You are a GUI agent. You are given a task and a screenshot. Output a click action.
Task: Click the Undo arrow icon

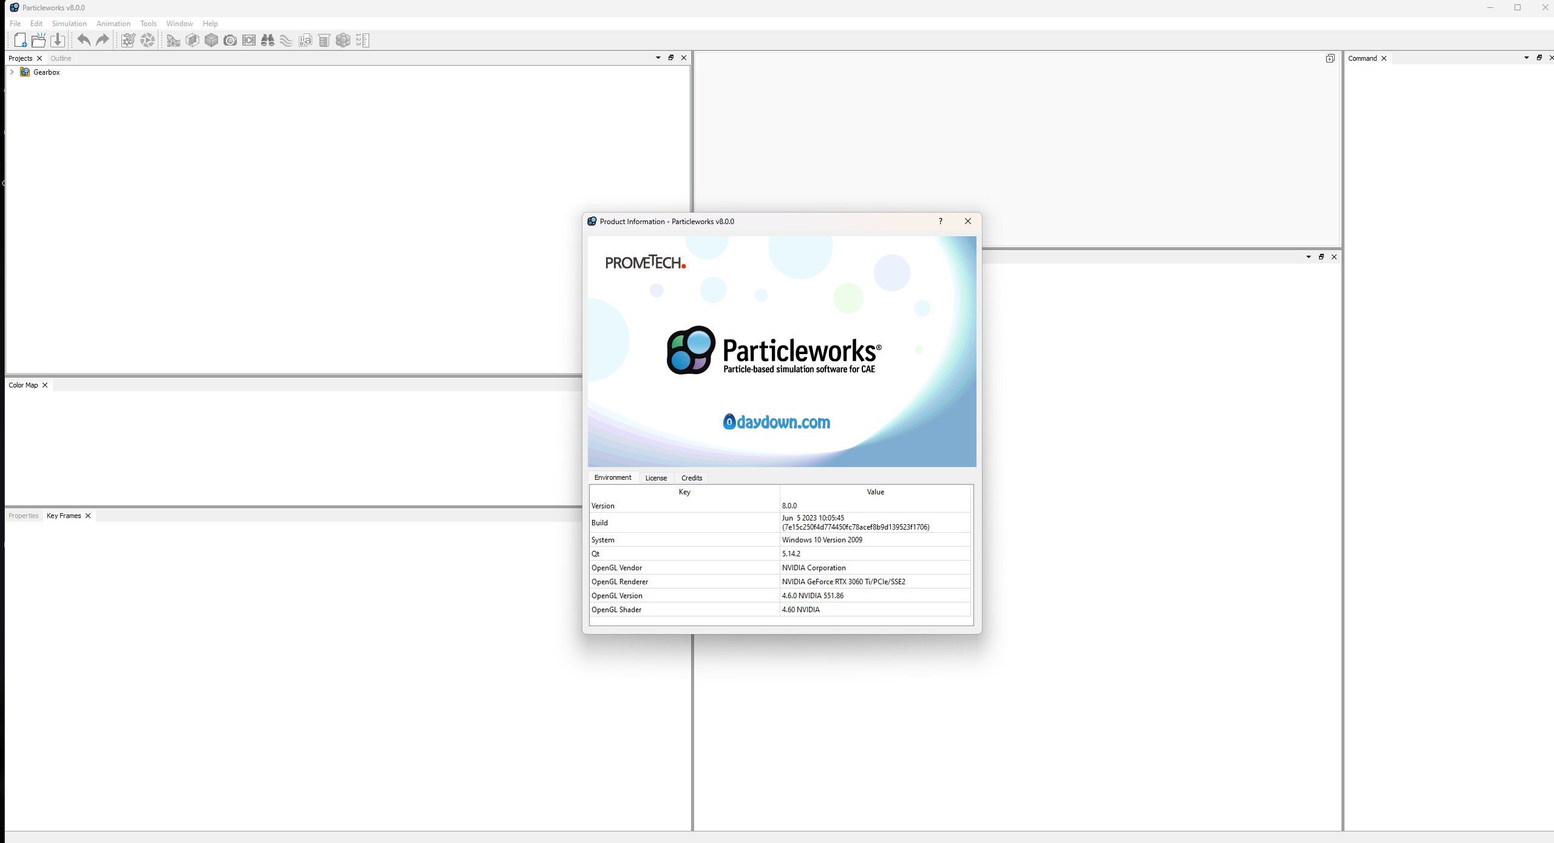tap(84, 40)
